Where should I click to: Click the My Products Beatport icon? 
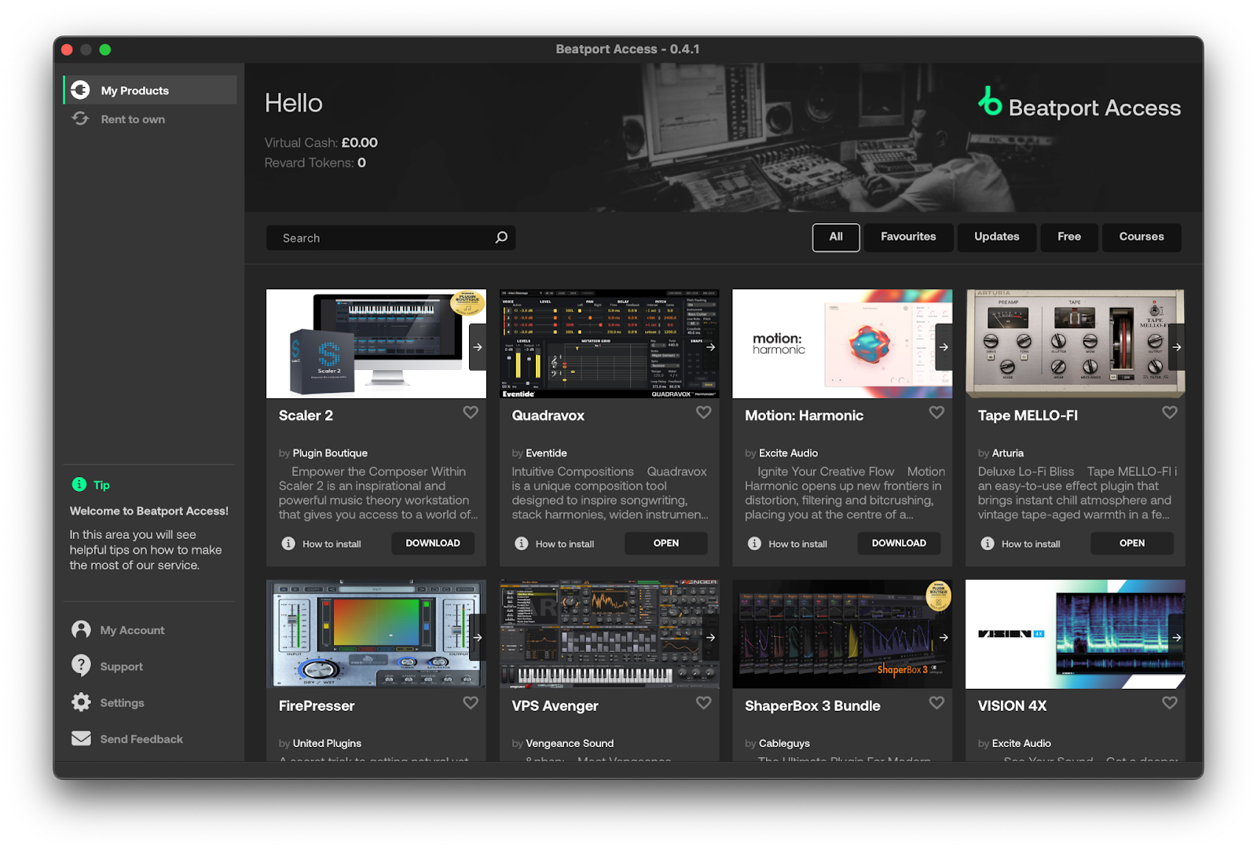tap(80, 90)
